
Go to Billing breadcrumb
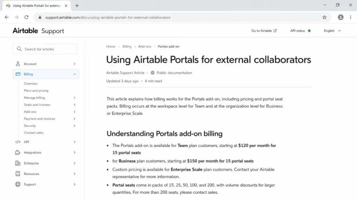127,47
